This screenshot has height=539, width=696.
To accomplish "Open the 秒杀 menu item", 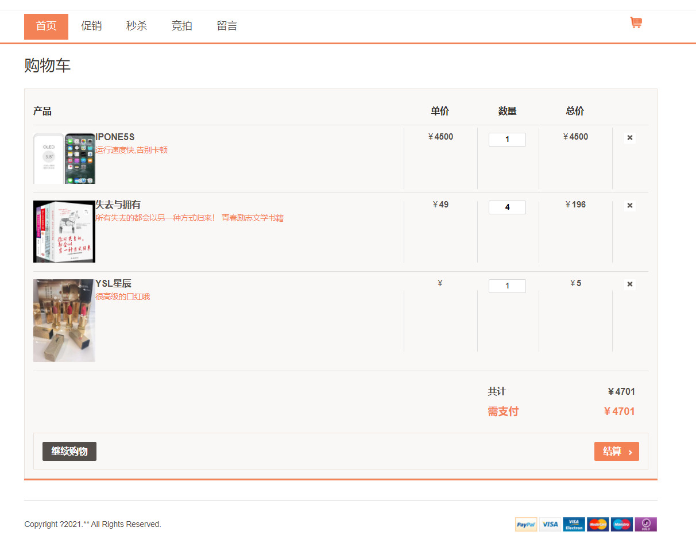I will coord(137,26).
